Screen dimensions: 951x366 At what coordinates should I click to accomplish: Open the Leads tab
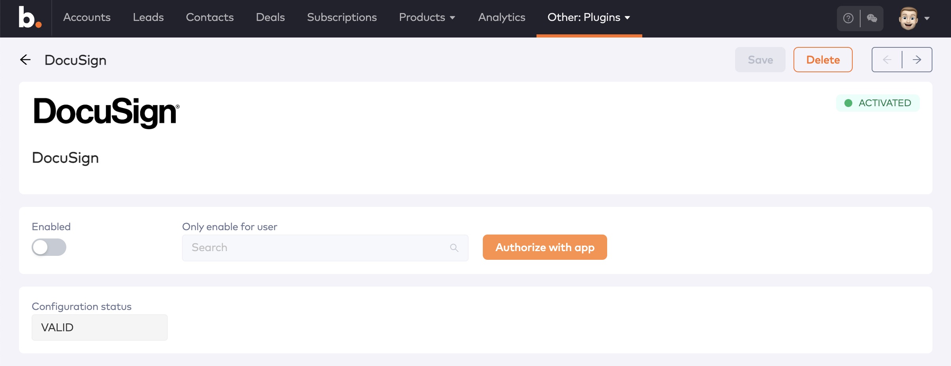pos(148,17)
